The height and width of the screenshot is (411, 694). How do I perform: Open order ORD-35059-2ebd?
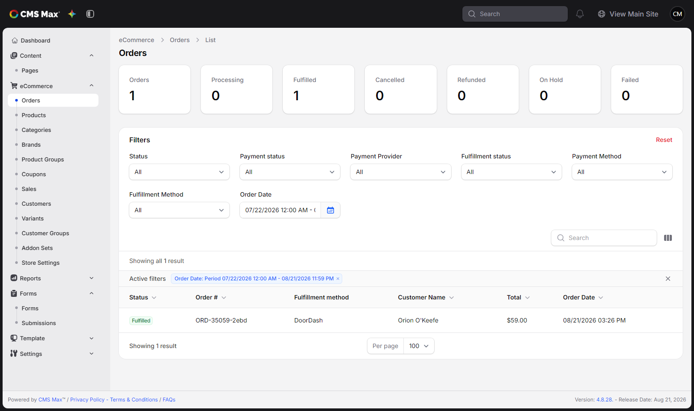pos(221,320)
